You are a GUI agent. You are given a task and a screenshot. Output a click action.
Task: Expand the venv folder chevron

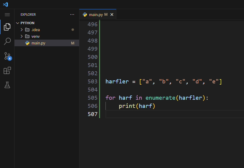click(22, 36)
